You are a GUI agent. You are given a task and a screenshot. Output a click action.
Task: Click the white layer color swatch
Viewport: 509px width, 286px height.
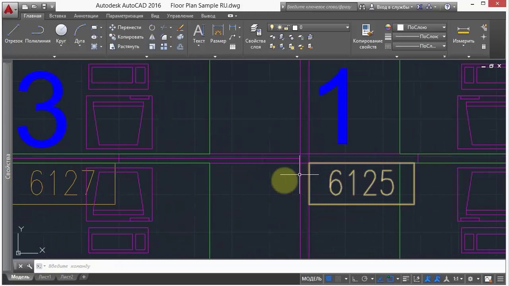point(295,27)
